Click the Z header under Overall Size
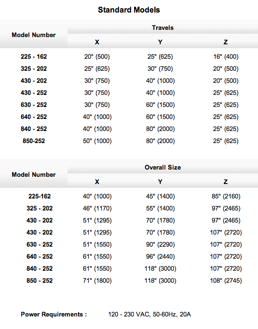The height and width of the screenshot is (329, 258). click(226, 182)
